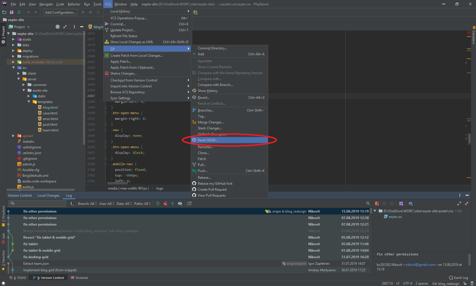Open Date: All filter dropdown
Image resolution: width=476 pixels, height=286 pixels.
tap(124, 203)
